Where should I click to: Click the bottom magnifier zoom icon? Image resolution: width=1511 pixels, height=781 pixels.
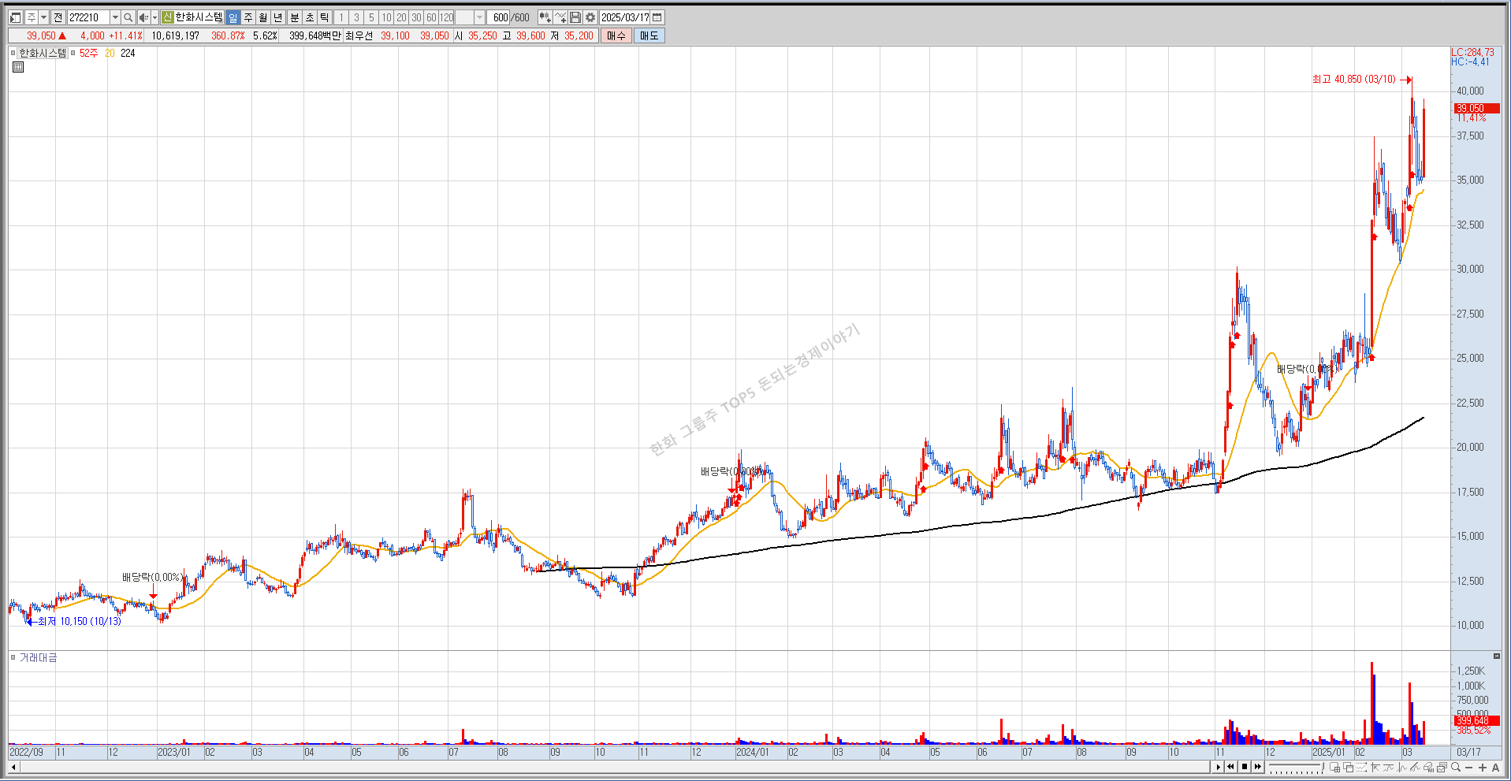(x=1456, y=767)
